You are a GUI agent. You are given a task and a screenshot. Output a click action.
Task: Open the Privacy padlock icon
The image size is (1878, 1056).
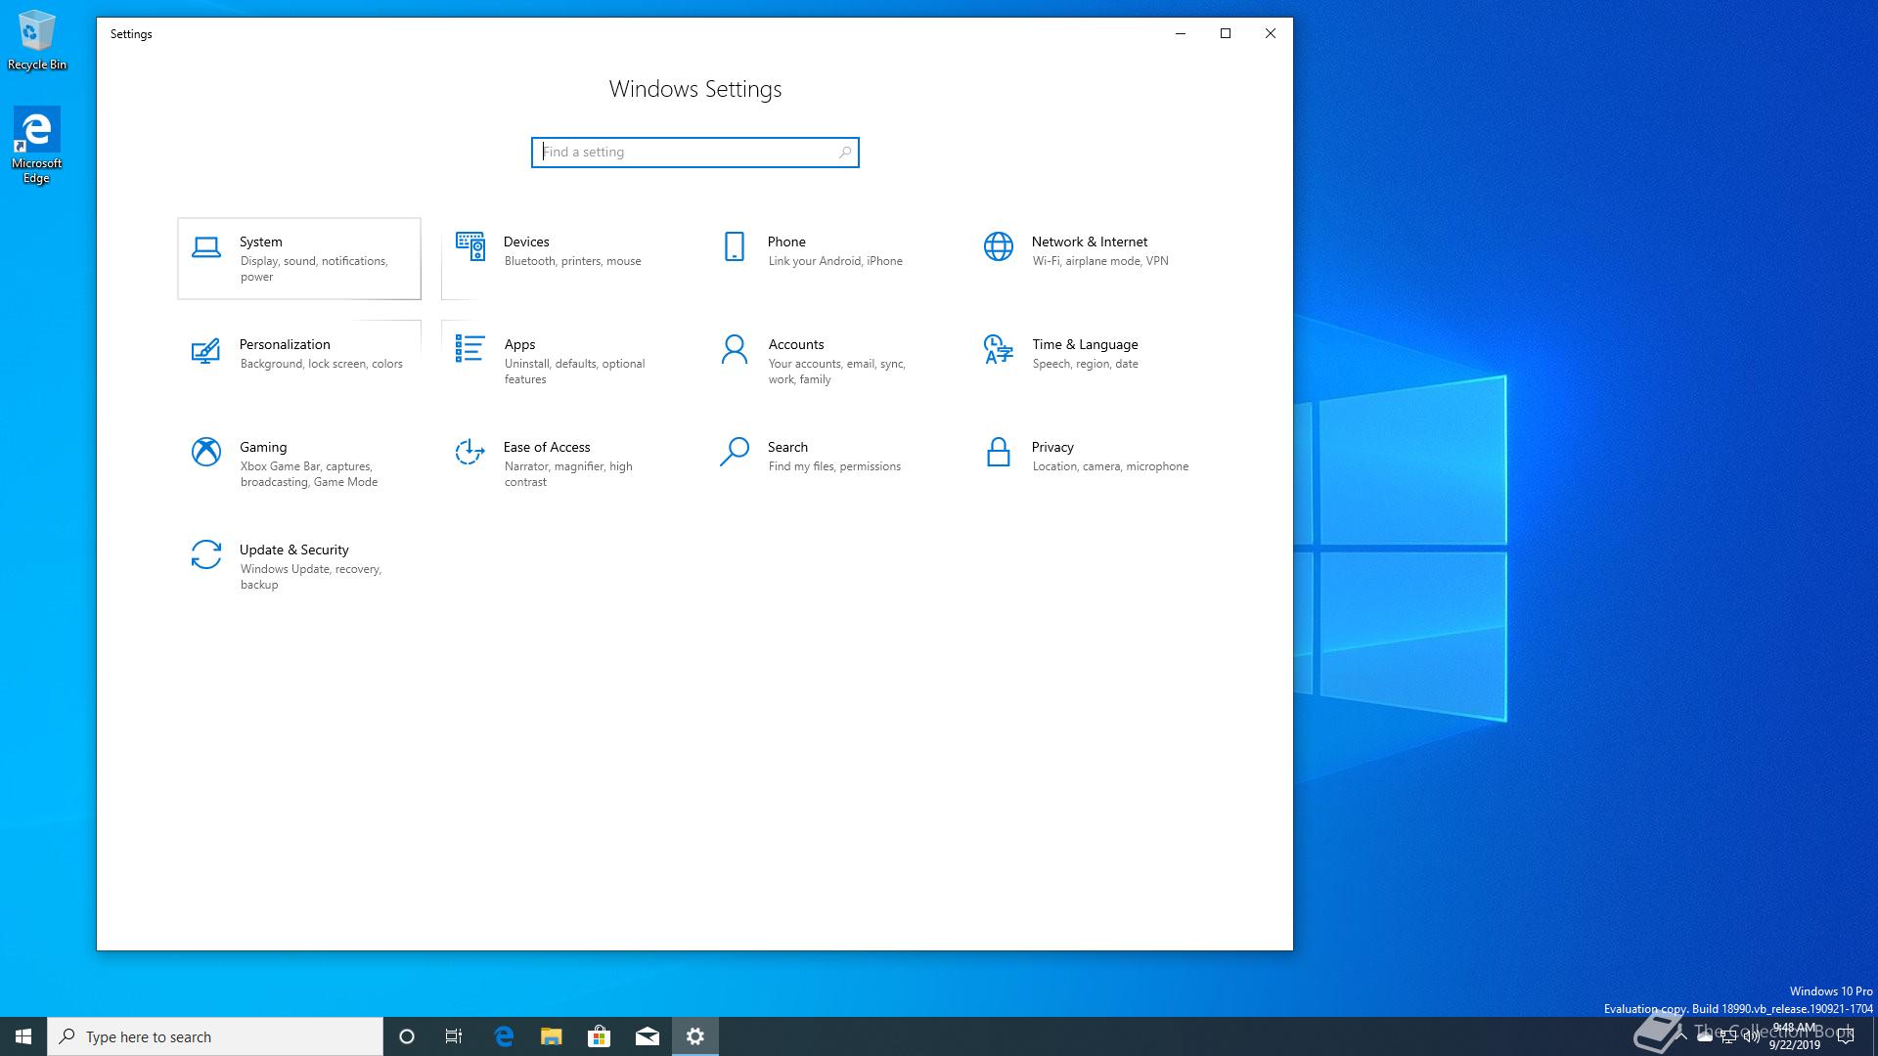[x=998, y=452]
